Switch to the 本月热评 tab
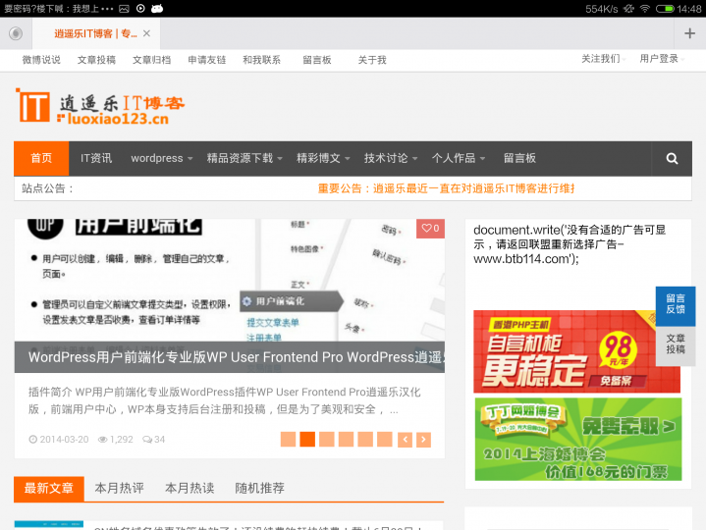The width and height of the screenshot is (706, 530). tap(120, 489)
